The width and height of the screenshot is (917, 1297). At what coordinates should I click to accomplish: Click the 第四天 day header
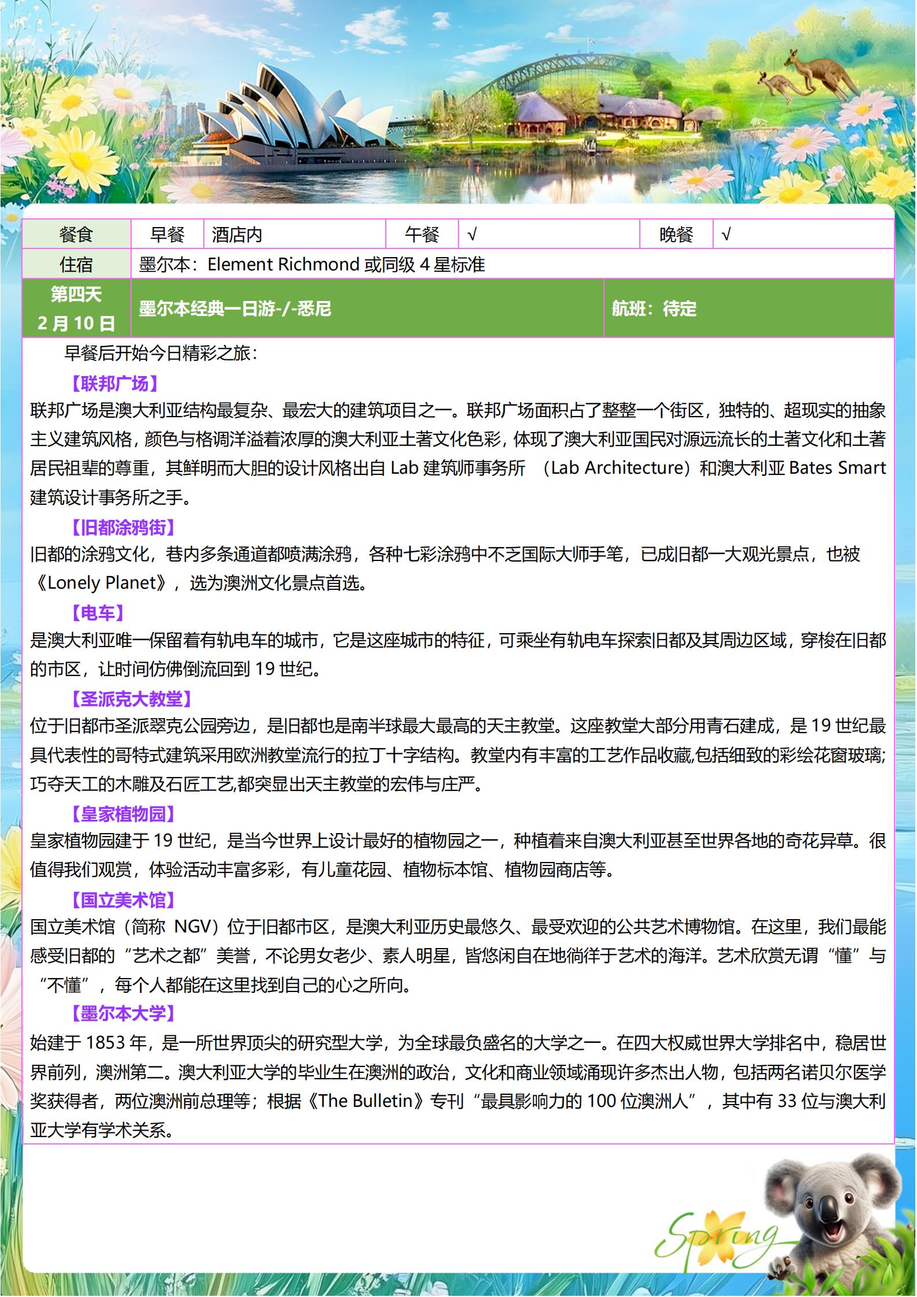(76, 294)
